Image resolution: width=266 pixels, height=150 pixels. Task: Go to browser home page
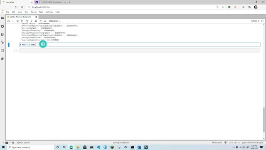pyautogui.click(x=22, y=7)
